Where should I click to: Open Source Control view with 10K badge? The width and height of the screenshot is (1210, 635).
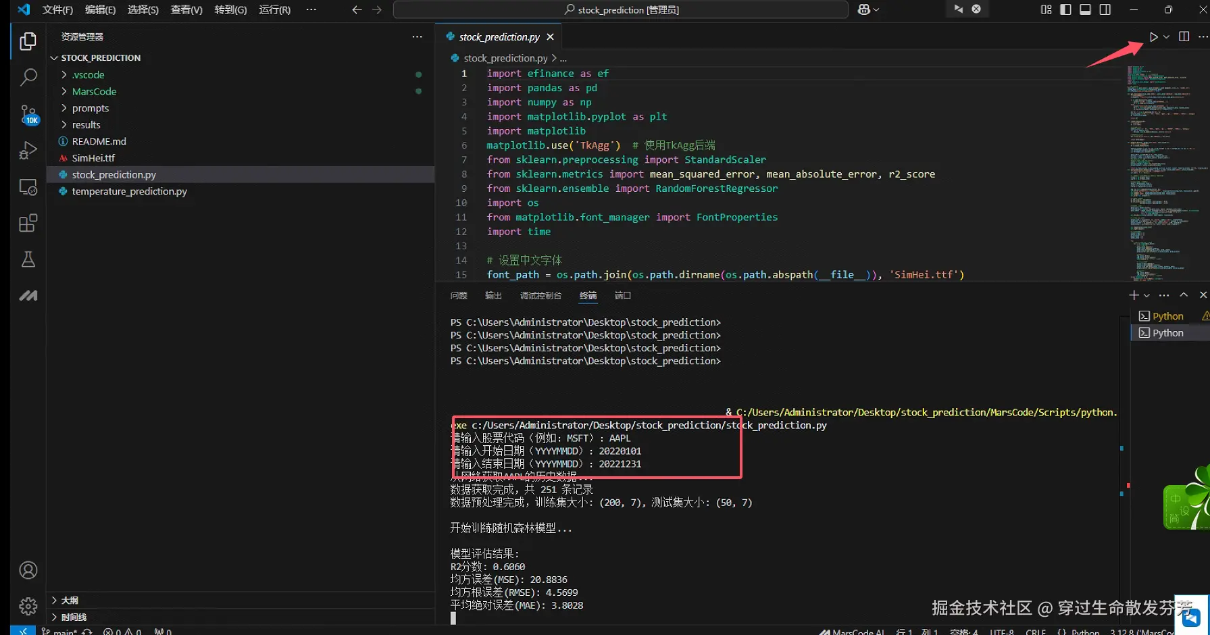tap(28, 114)
